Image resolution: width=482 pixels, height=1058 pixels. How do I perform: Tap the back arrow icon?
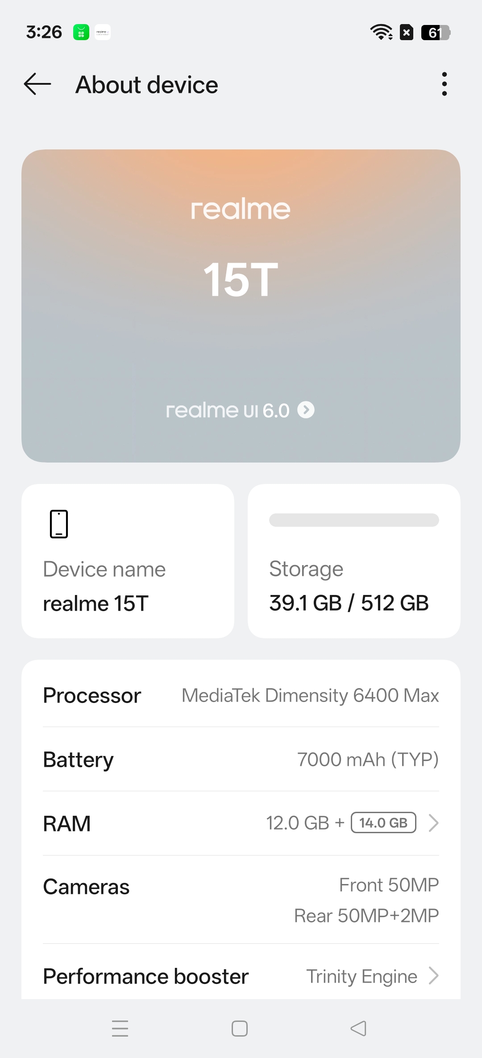pyautogui.click(x=37, y=84)
